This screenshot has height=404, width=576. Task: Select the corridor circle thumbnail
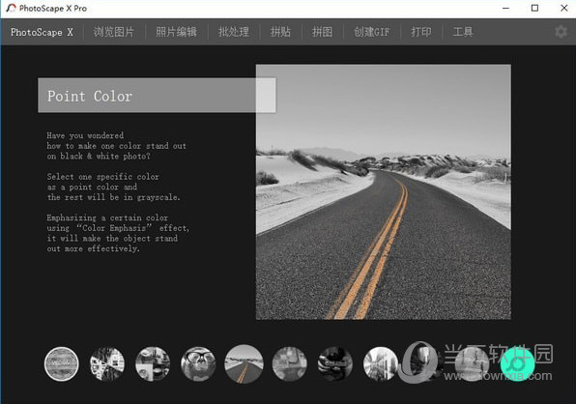pos(381,363)
